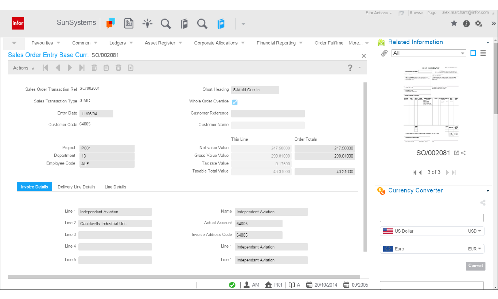
Task: Open the Actions menu
Action: (x=23, y=68)
